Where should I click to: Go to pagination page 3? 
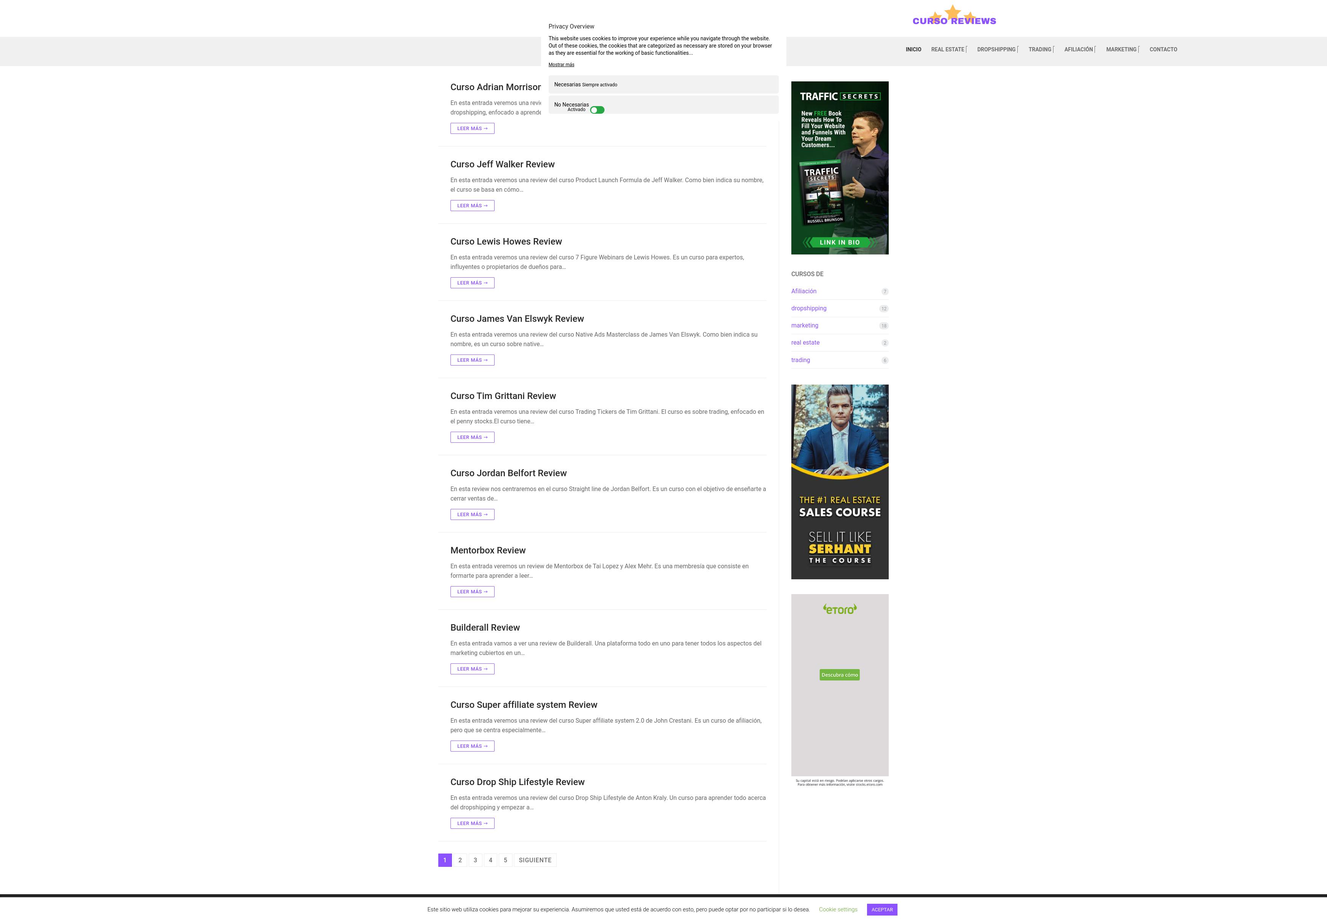[476, 860]
